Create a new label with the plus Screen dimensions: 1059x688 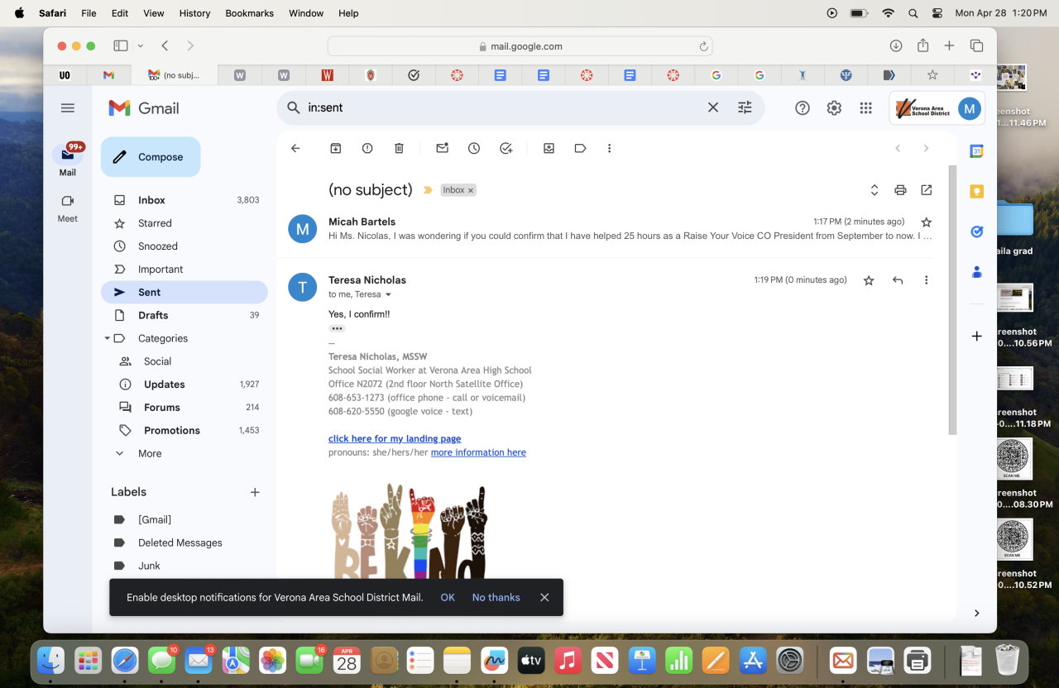[x=255, y=492]
